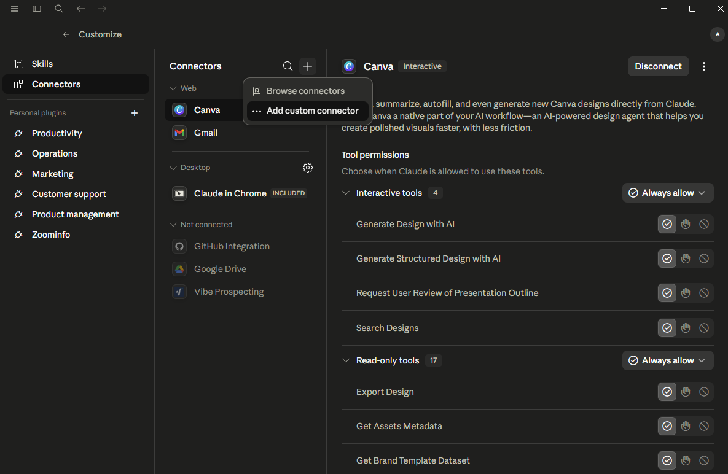Collapse the Desktop connectors group
The width and height of the screenshot is (728, 474).
pos(173,168)
